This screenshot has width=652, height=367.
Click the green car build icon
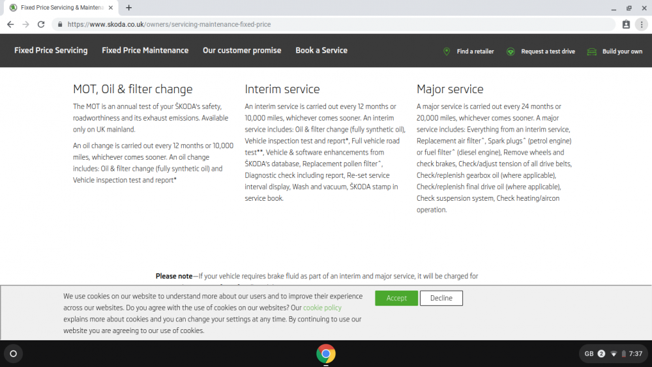click(x=592, y=51)
